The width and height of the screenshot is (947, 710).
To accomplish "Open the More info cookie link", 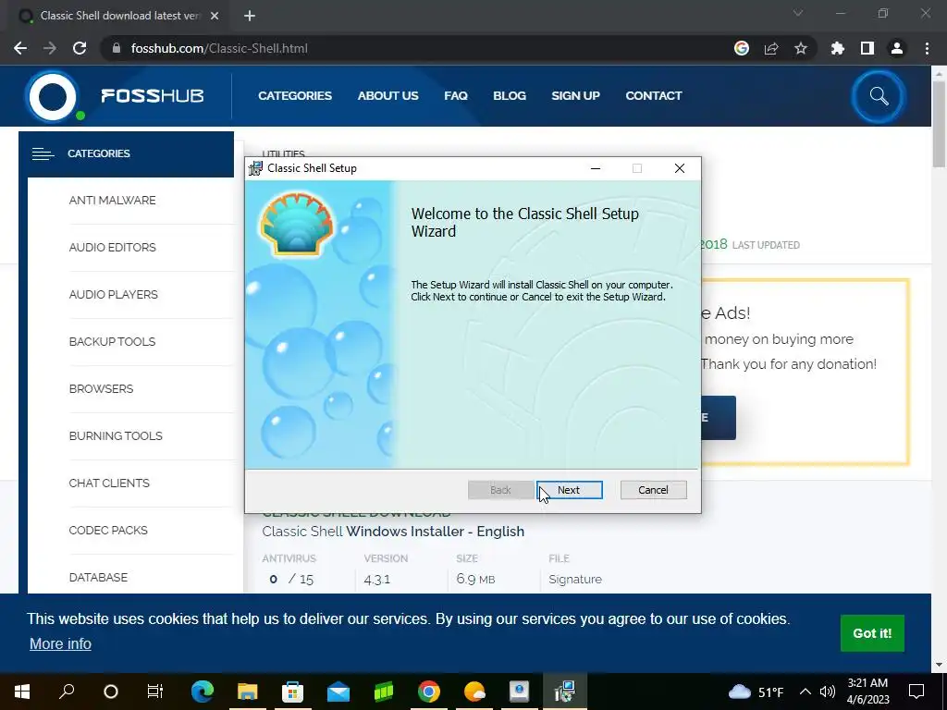I will (x=60, y=643).
